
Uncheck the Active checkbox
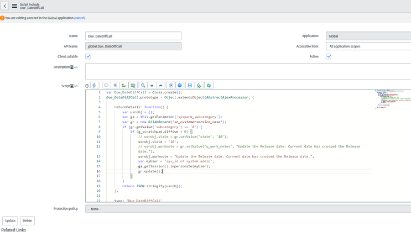click(x=329, y=56)
